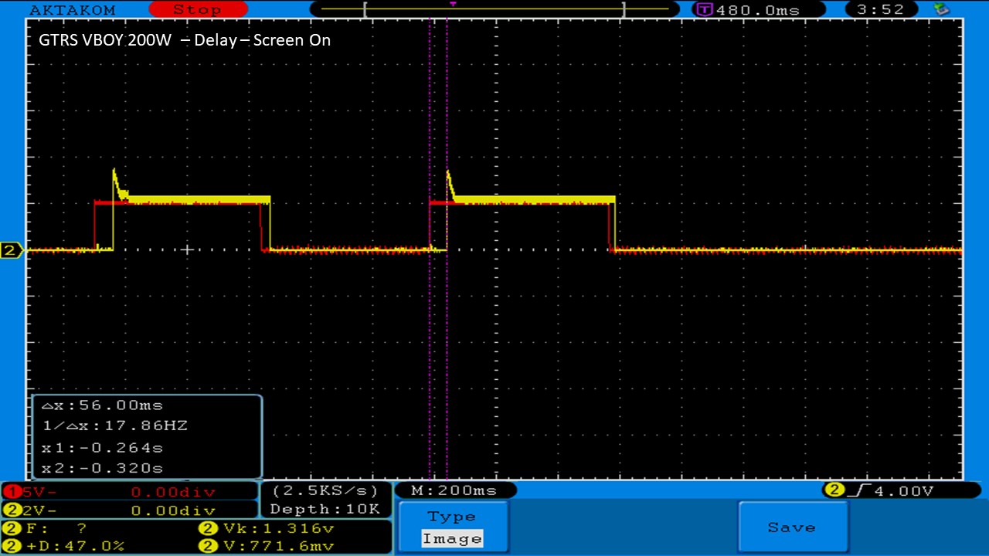Click the channel 1 5V scale readout
Screen dimensions: 989x556
pyautogui.click(x=129, y=491)
